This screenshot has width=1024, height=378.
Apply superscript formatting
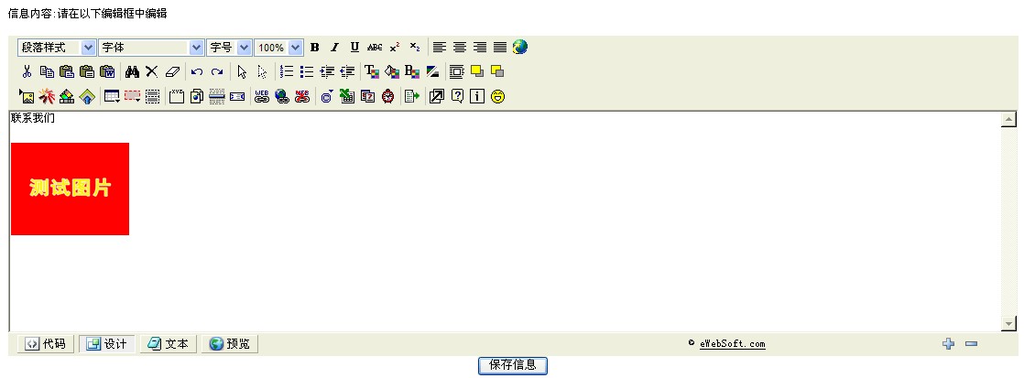click(x=395, y=47)
